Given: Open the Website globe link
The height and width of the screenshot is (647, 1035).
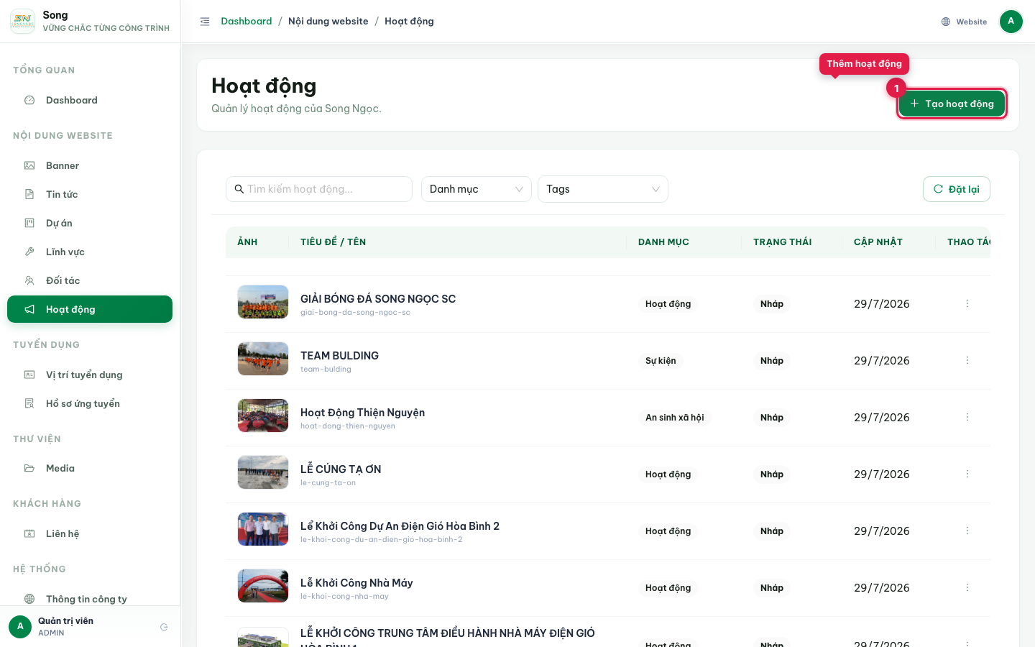Looking at the screenshot, I should click(964, 22).
